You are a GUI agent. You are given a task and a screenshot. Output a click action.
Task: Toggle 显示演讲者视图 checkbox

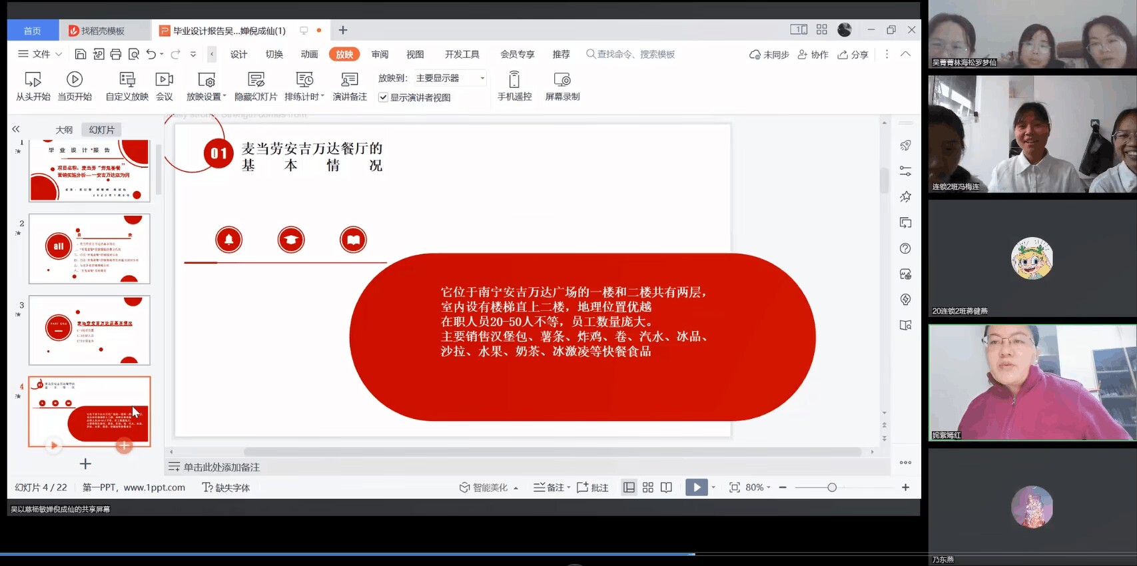(x=383, y=97)
